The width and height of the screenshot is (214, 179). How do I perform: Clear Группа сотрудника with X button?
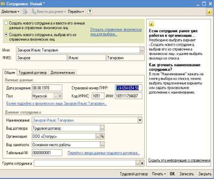point(142,164)
